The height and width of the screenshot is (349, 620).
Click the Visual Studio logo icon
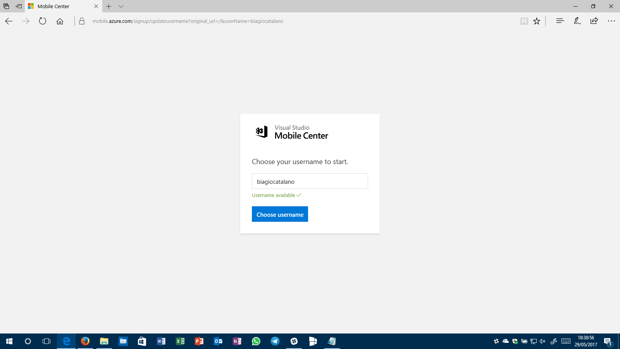[262, 132]
